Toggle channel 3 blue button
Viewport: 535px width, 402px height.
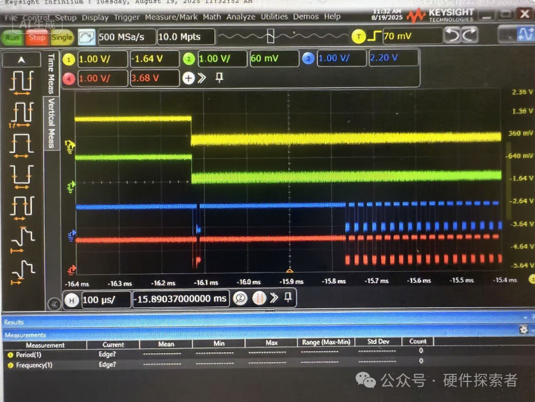(x=308, y=59)
